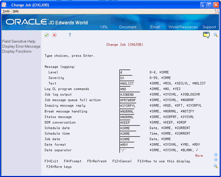
Task: Click '*SAME, *SYSVAL, *JOBLOGSVR' choices text
Action: (x=175, y=94)
